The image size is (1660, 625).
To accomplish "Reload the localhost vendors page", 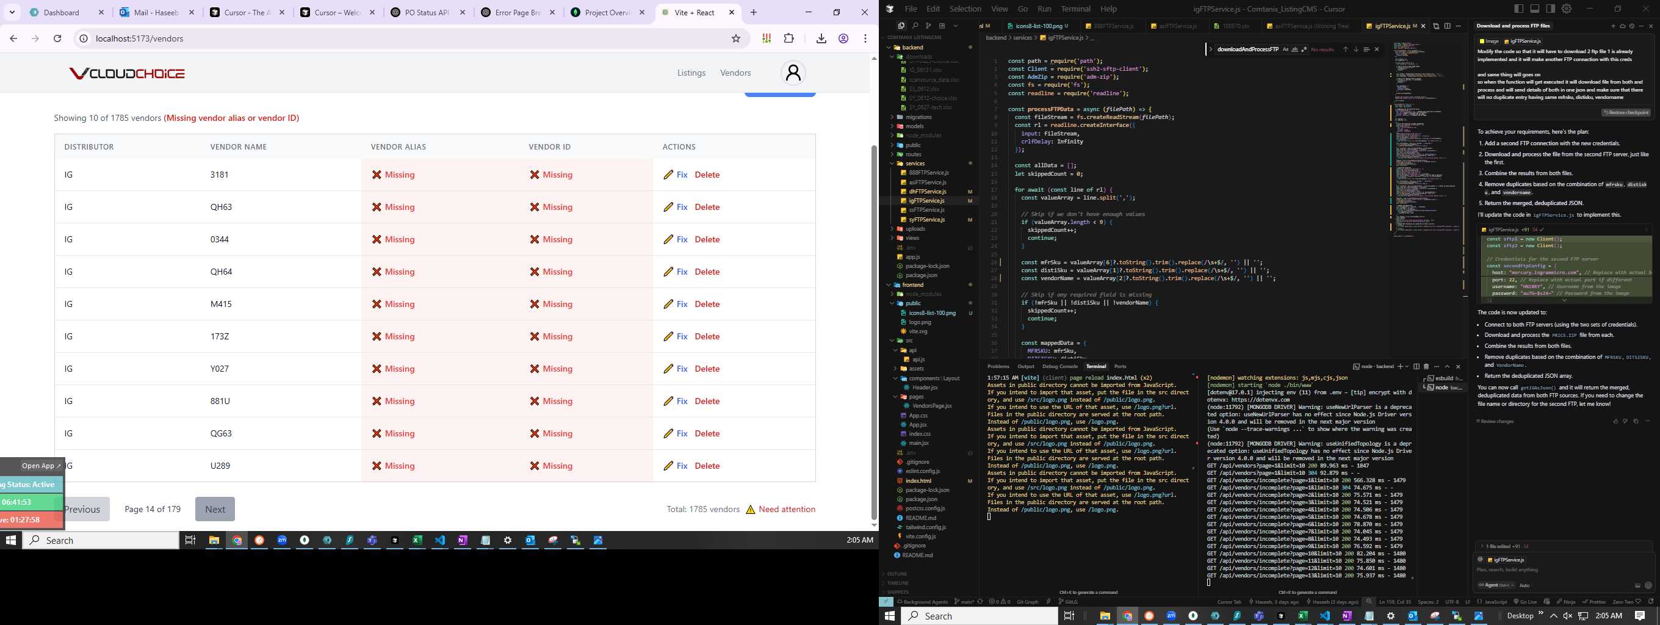I will click(57, 38).
